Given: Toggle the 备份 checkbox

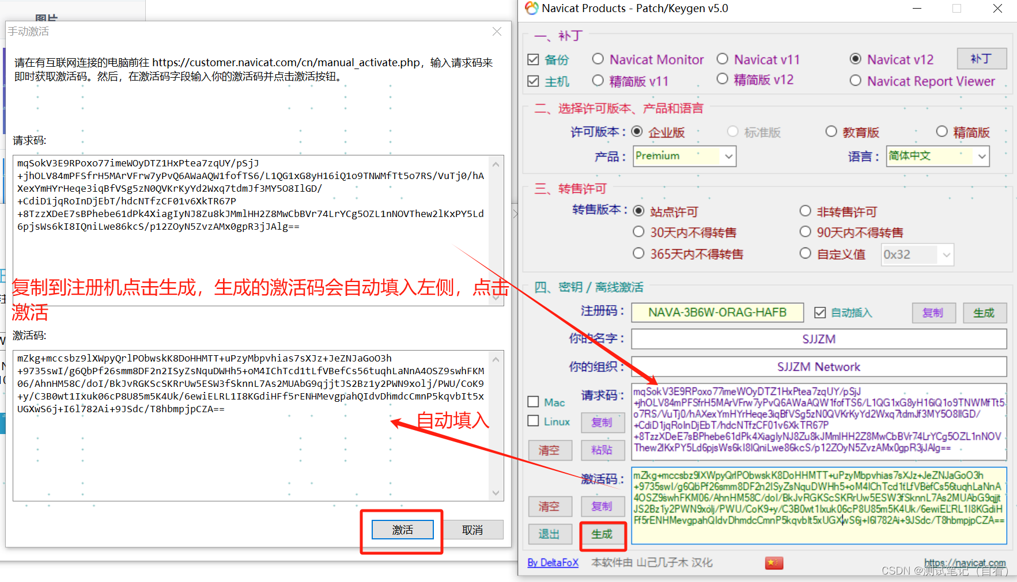Looking at the screenshot, I should pyautogui.click(x=533, y=60).
